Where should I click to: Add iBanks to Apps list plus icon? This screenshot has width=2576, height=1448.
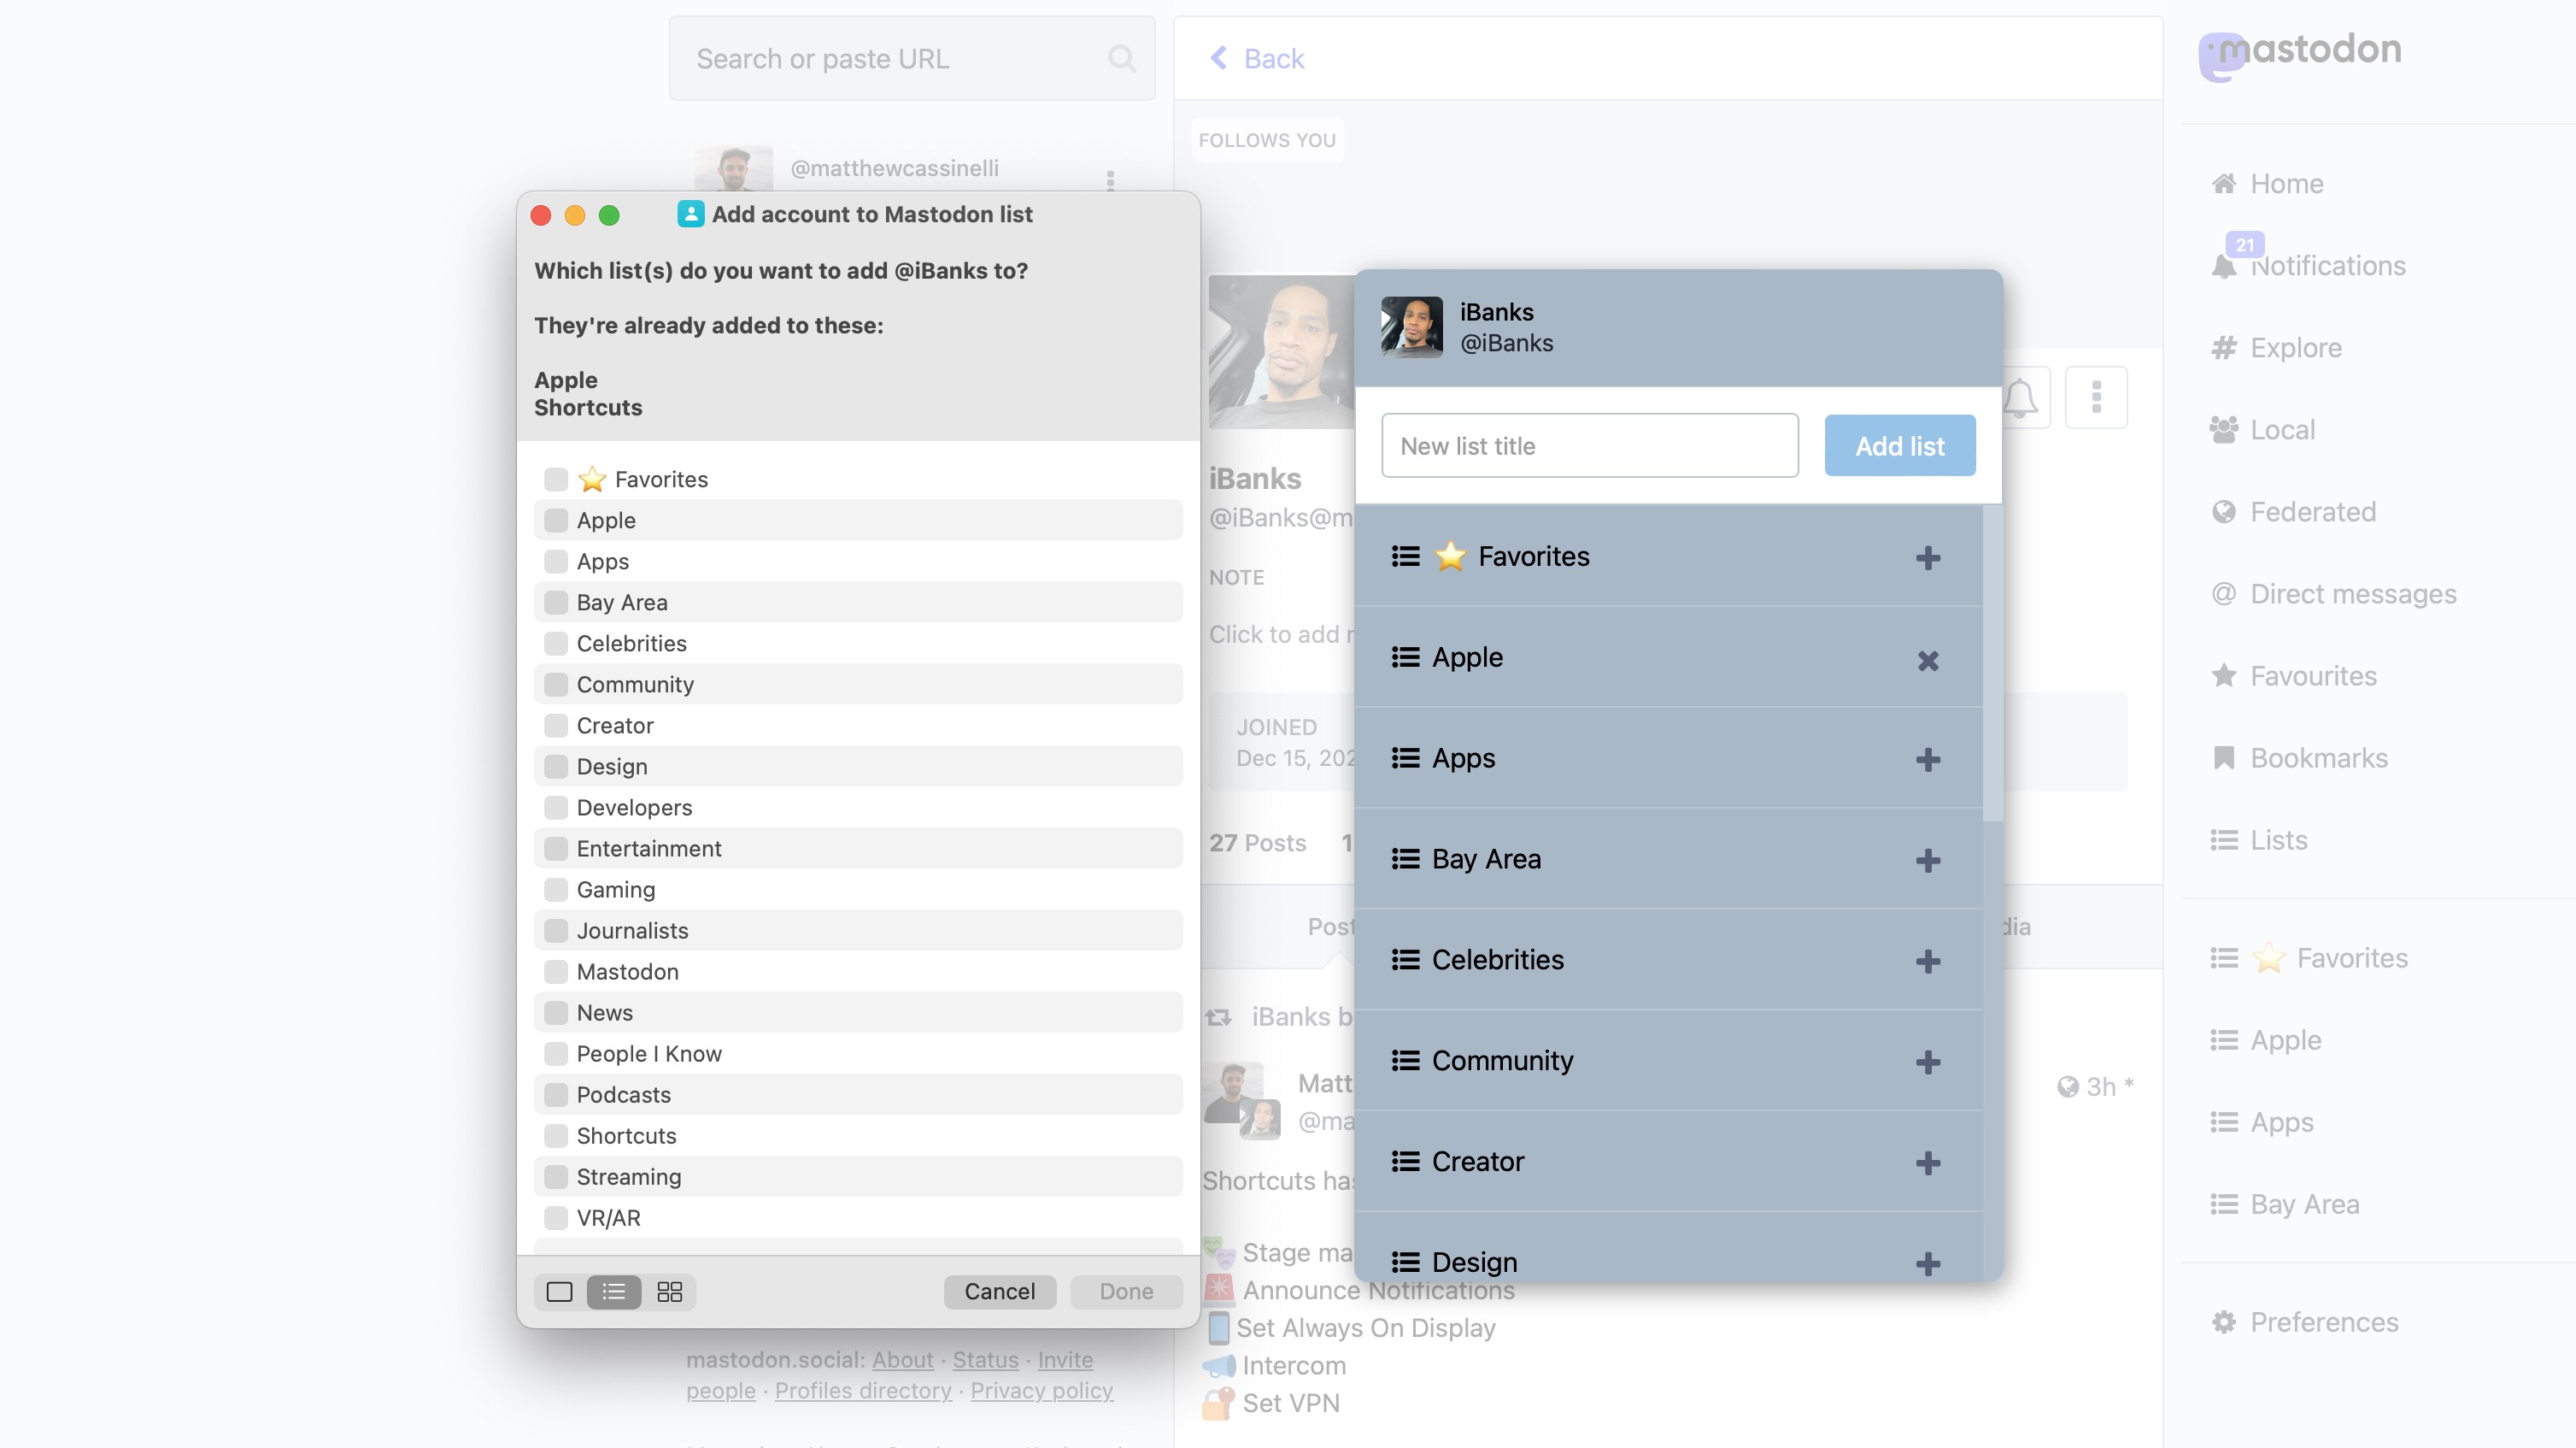[x=1928, y=760]
